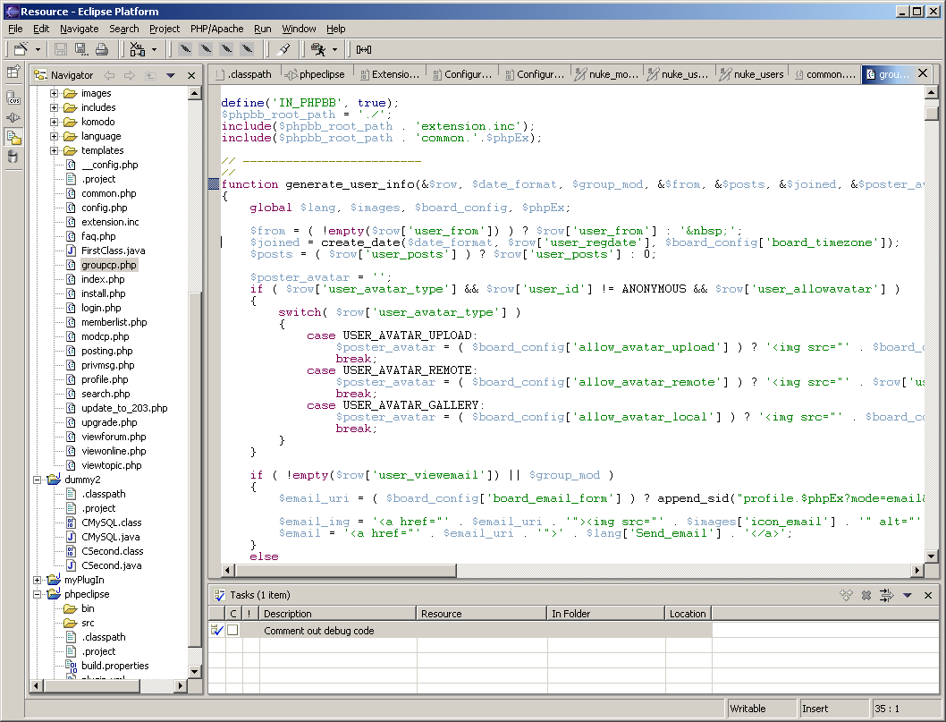Image resolution: width=946 pixels, height=722 pixels.
Task: Click the External Tools running man icon
Action: click(318, 49)
